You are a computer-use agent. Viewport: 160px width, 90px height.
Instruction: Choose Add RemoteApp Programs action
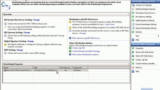pyautogui.click(x=145, y=9)
